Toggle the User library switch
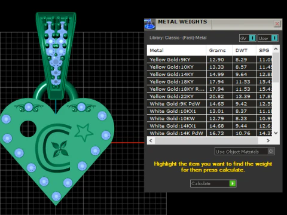Image resolution: width=287 pixels, height=215 pixels. 268,38
